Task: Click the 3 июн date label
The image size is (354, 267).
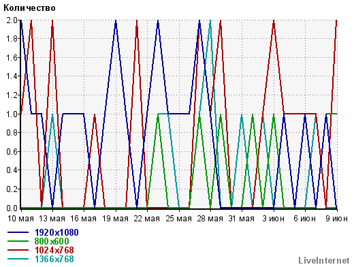Action: [x=274, y=219]
